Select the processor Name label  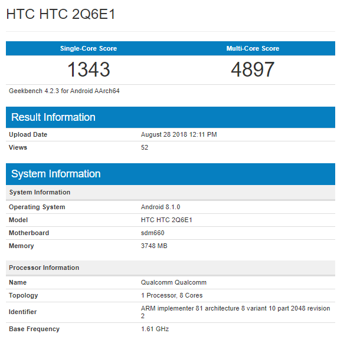tap(18, 282)
